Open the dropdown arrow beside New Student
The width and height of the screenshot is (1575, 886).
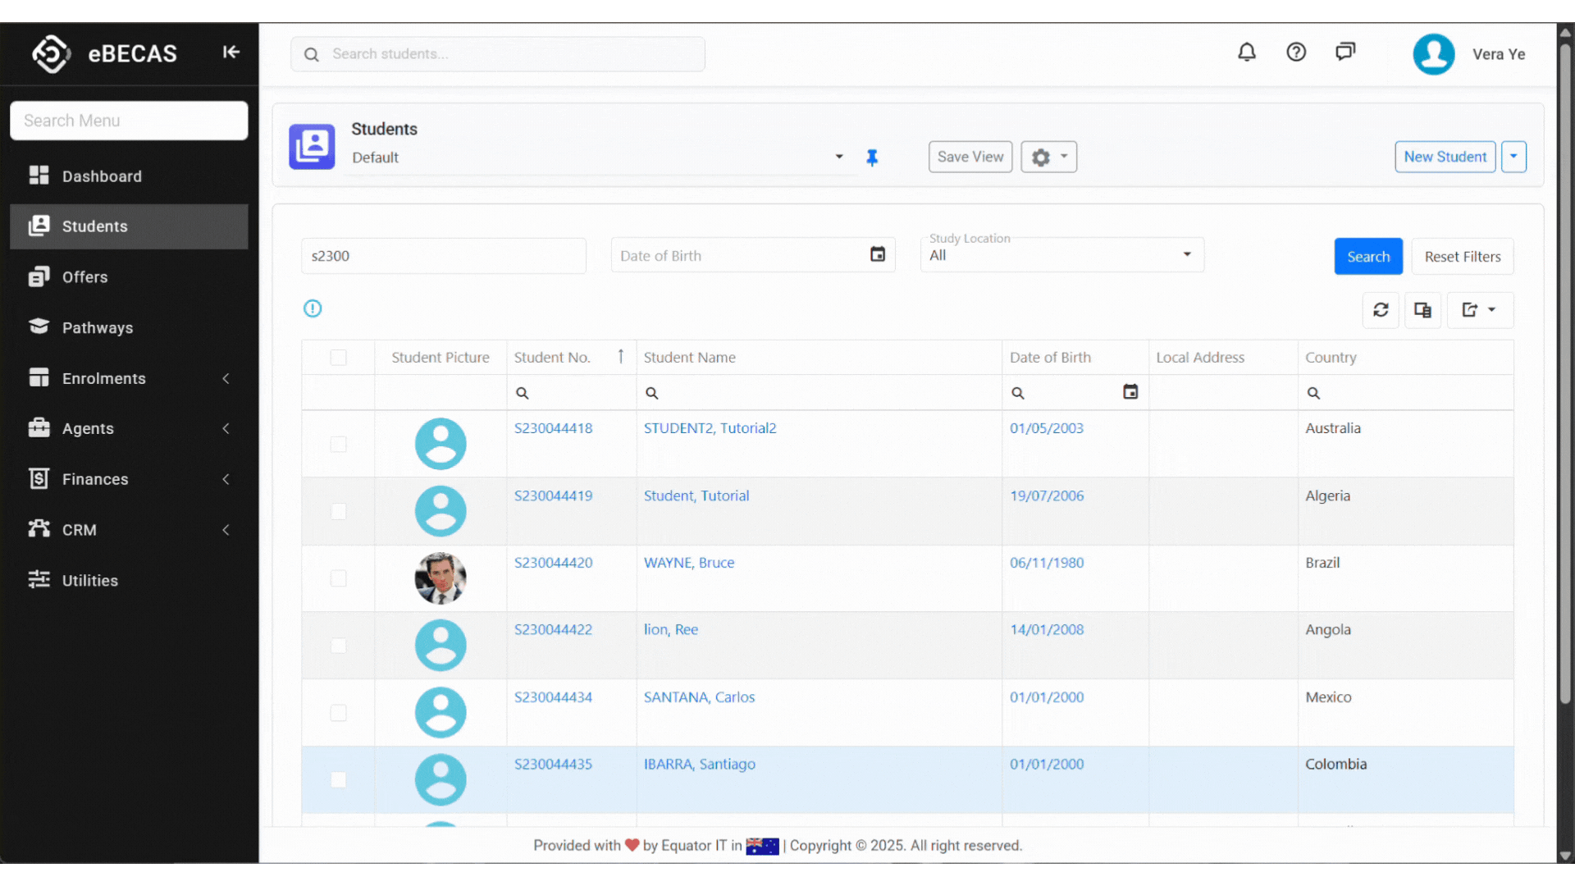[1513, 157]
